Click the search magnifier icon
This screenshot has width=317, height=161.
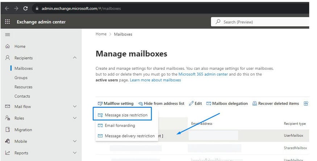pyautogui.click(x=218, y=22)
